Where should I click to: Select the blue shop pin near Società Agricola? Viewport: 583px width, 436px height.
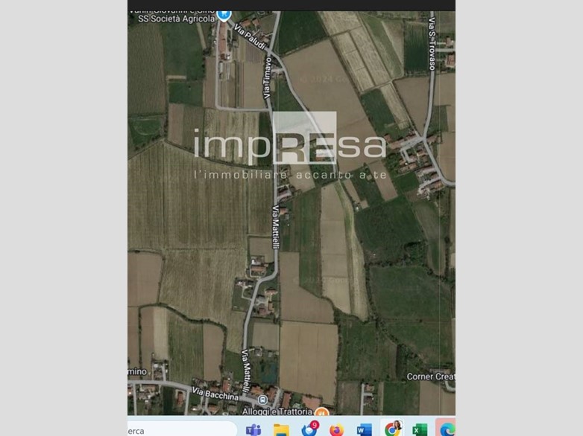pyautogui.click(x=224, y=15)
